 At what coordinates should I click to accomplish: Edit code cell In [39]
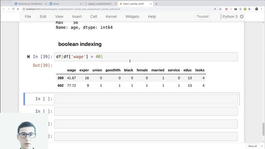click(146, 57)
